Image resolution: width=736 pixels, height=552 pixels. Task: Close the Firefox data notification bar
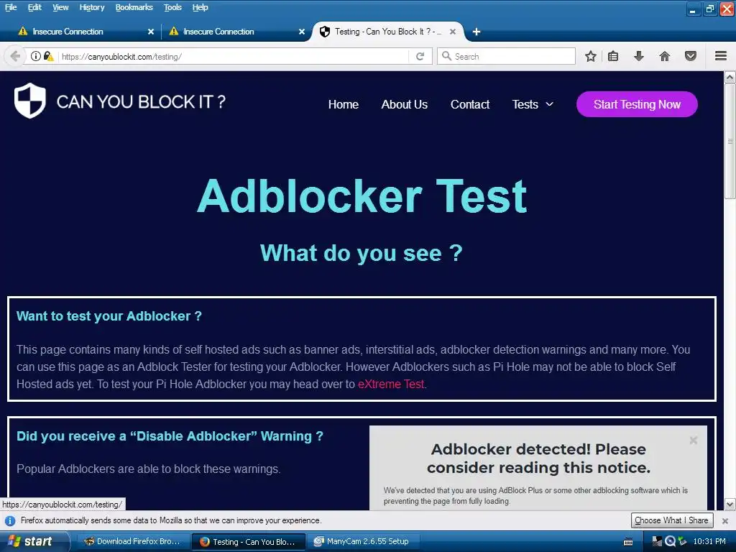725,520
